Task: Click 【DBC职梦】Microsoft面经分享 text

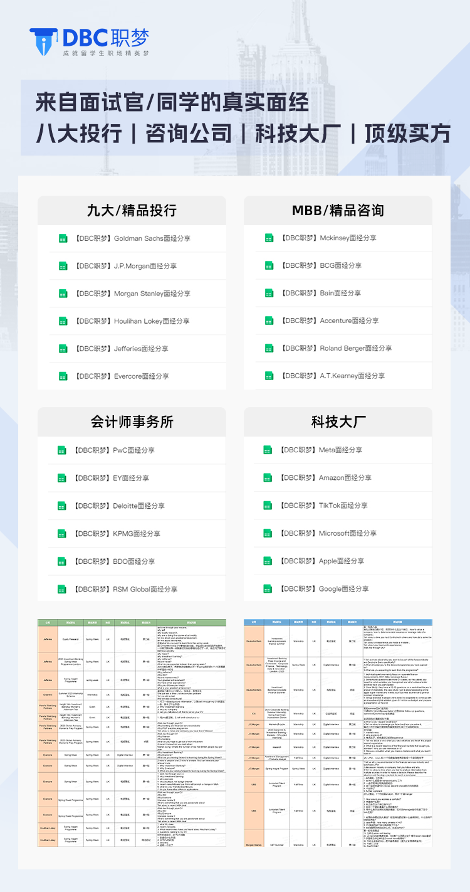Action: [x=327, y=533]
